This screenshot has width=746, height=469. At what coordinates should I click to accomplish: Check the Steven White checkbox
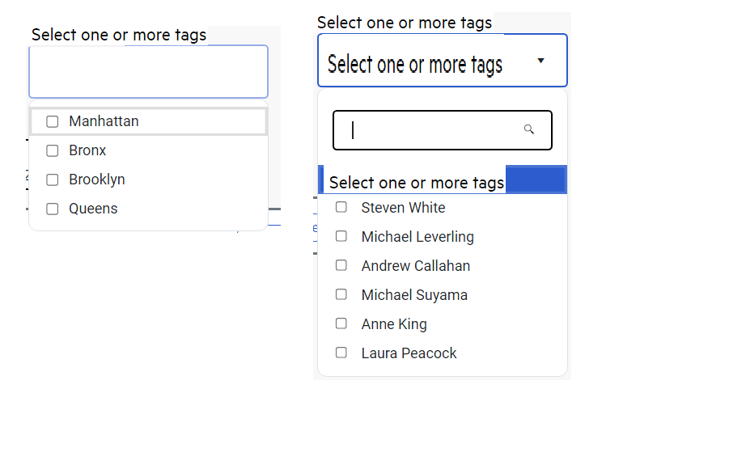tap(341, 207)
